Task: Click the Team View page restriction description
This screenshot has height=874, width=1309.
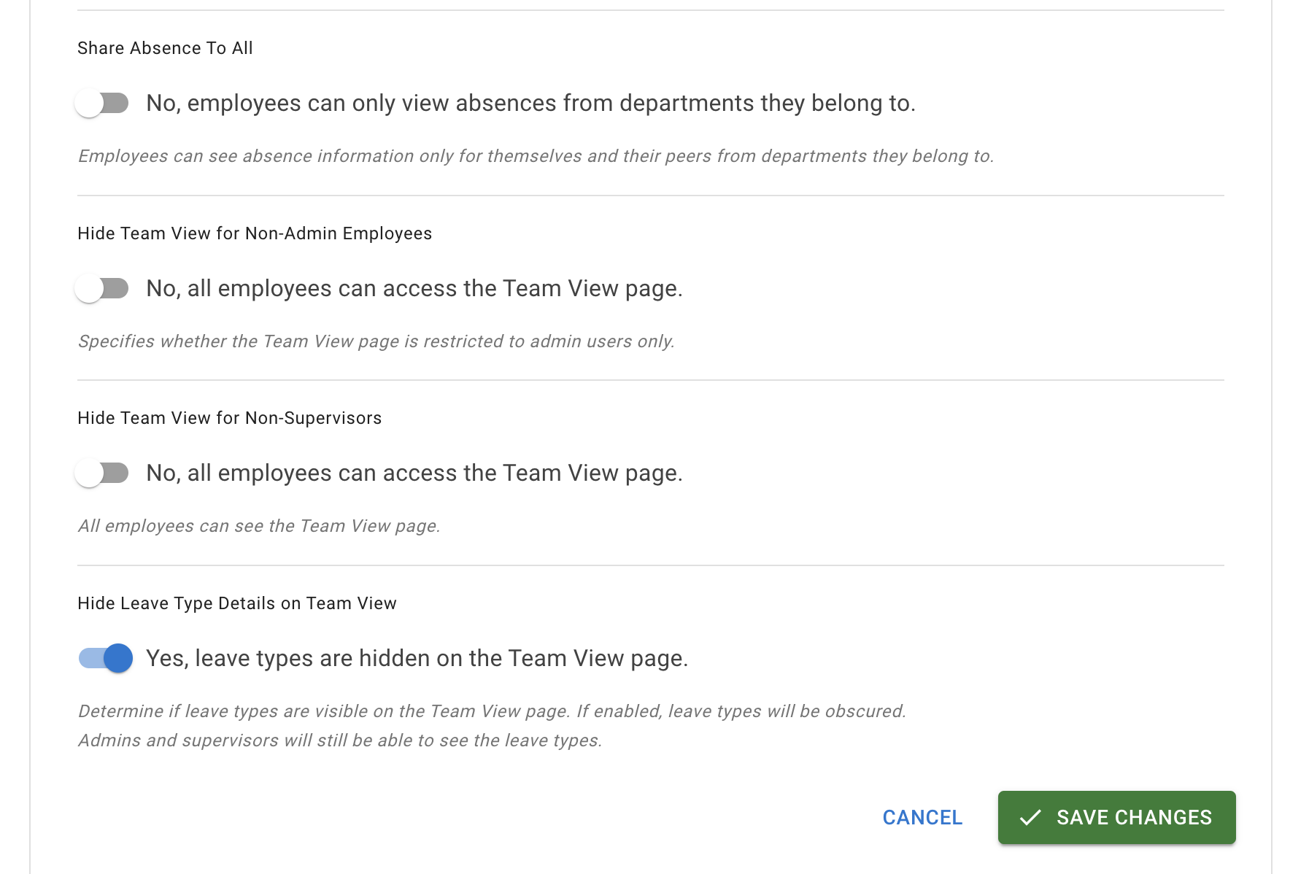Action: [377, 341]
